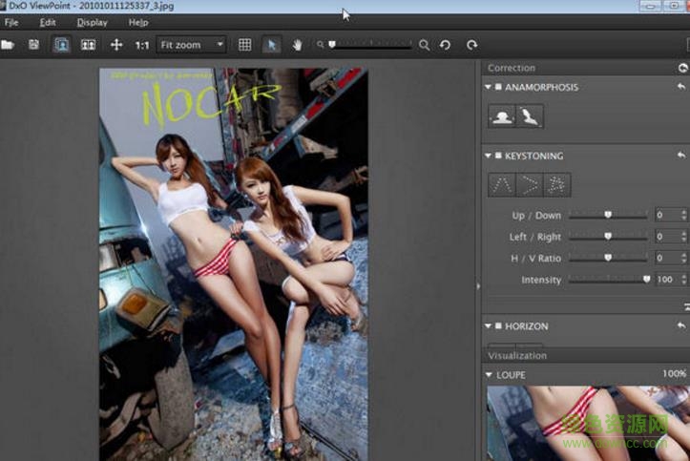Select single image view mode

point(61,45)
